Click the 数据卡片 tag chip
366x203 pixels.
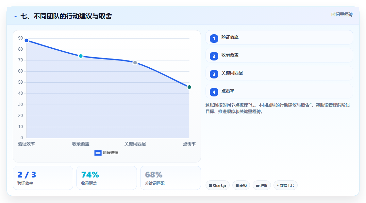(x=286, y=185)
